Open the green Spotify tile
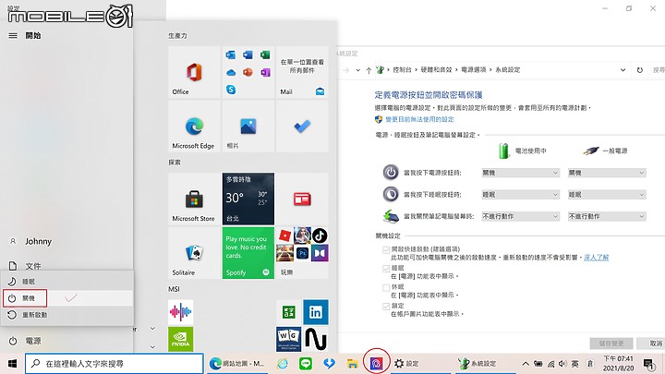The image size is (665, 374). (248, 253)
